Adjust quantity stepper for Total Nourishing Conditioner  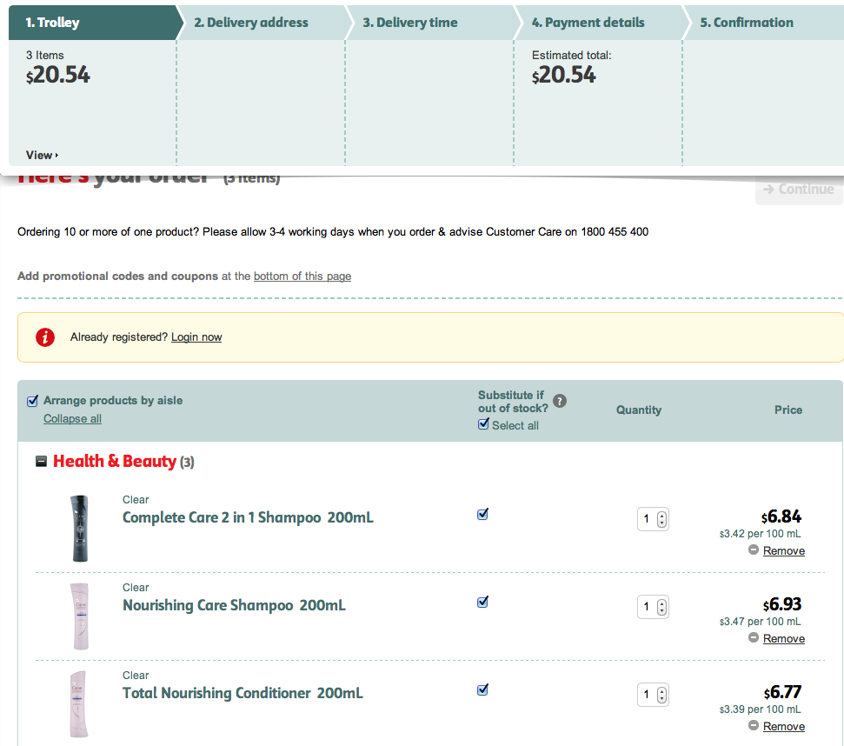click(662, 695)
